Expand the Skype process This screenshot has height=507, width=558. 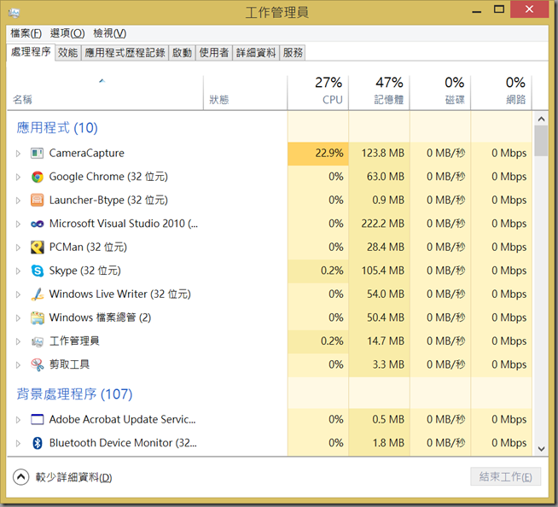pyautogui.click(x=18, y=271)
